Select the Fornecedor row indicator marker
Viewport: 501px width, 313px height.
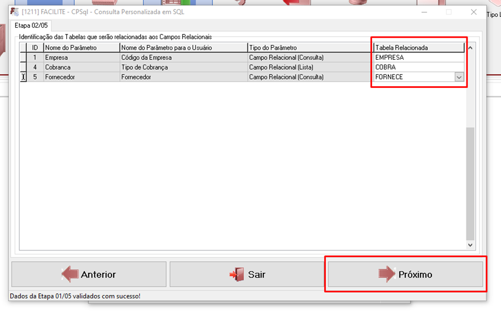(x=23, y=77)
